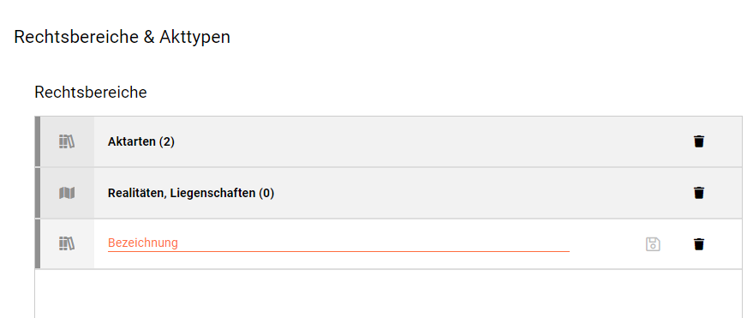This screenshot has width=753, height=318.
Task: Click the Rechtsbereiche section title
Action: click(x=91, y=93)
